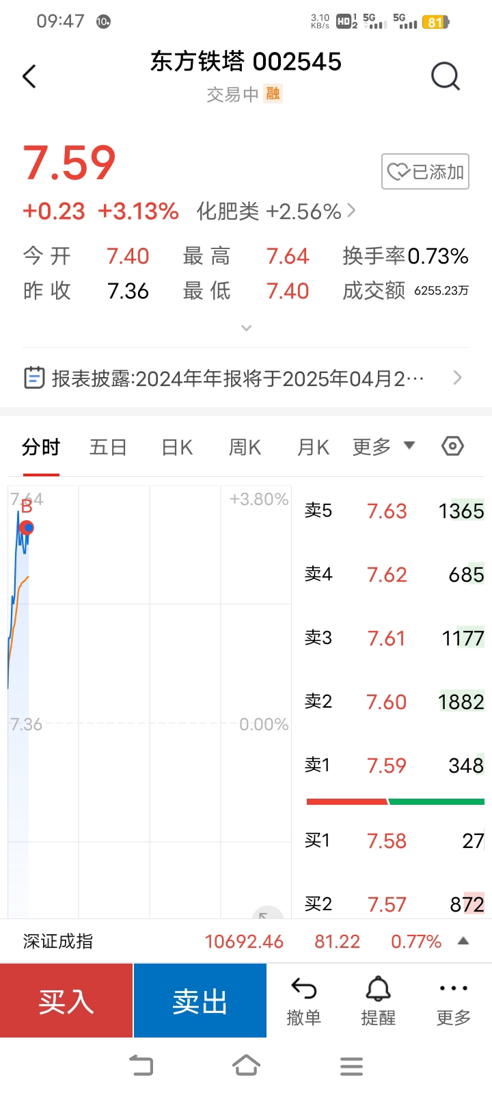This screenshot has height=1095, width=492.
Task: Switch to 分时 chart tab
Action: pyautogui.click(x=41, y=448)
